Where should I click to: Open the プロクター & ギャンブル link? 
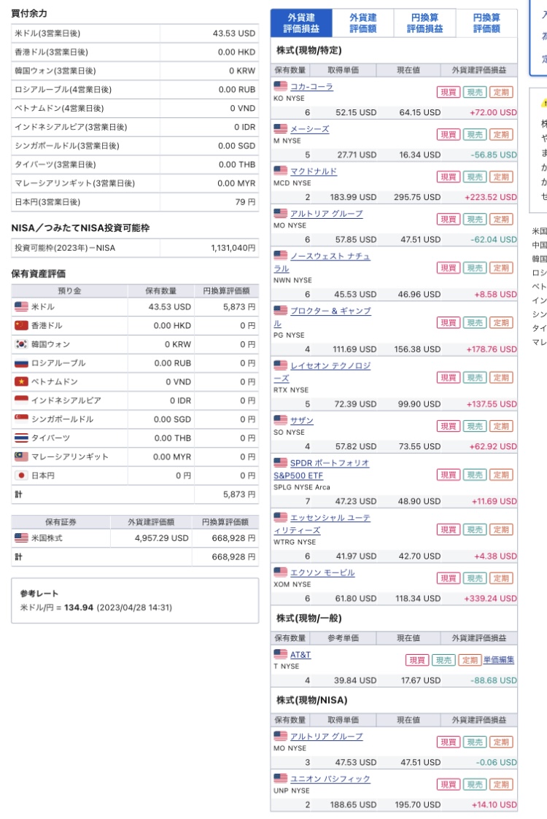[x=322, y=317]
